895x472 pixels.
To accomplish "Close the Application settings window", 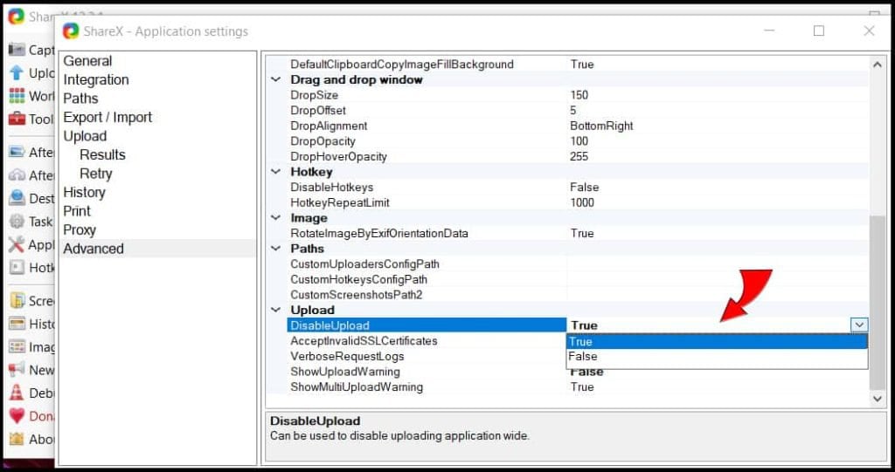I will pos(869,31).
